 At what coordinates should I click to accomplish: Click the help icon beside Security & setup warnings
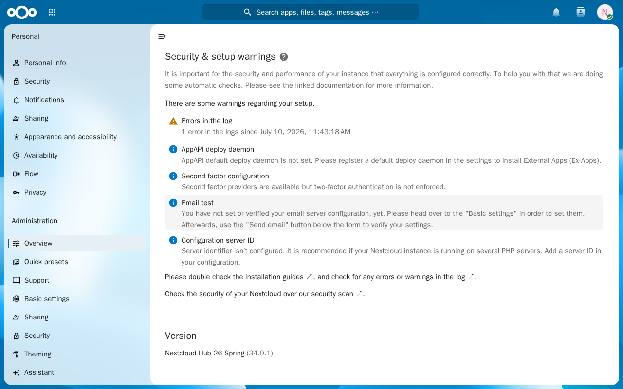[x=284, y=57]
